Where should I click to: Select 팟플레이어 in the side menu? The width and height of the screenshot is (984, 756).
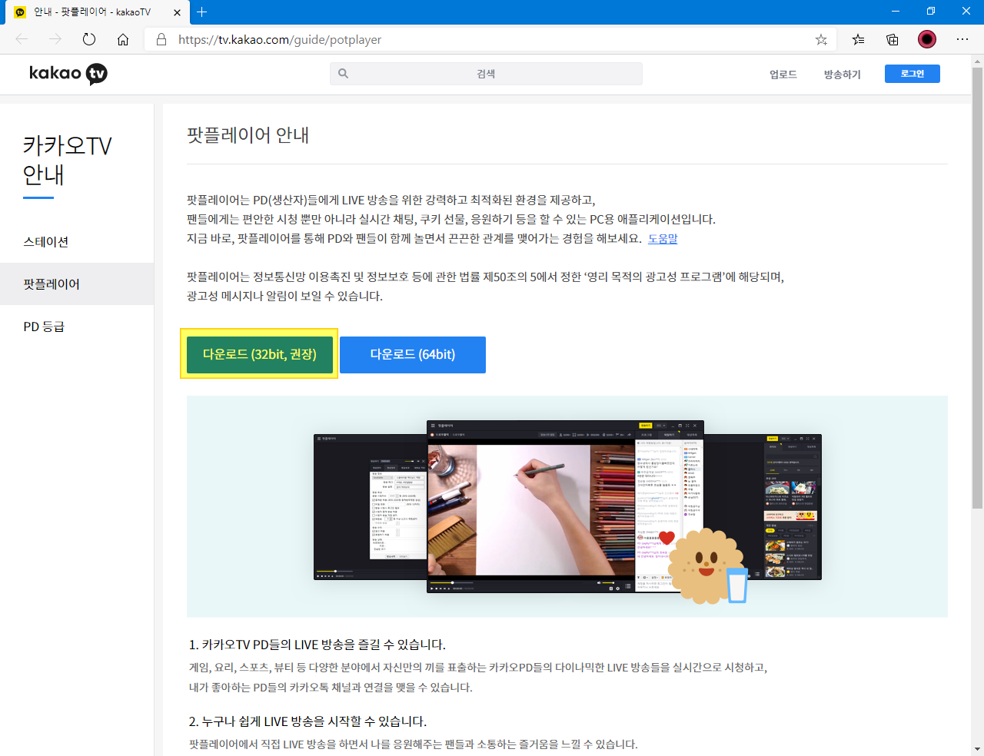click(x=77, y=283)
